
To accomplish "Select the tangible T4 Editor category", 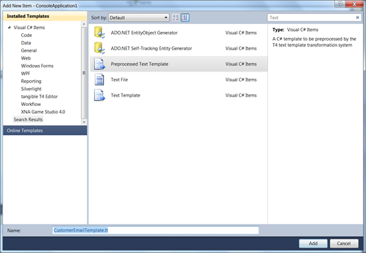I will [x=39, y=97].
